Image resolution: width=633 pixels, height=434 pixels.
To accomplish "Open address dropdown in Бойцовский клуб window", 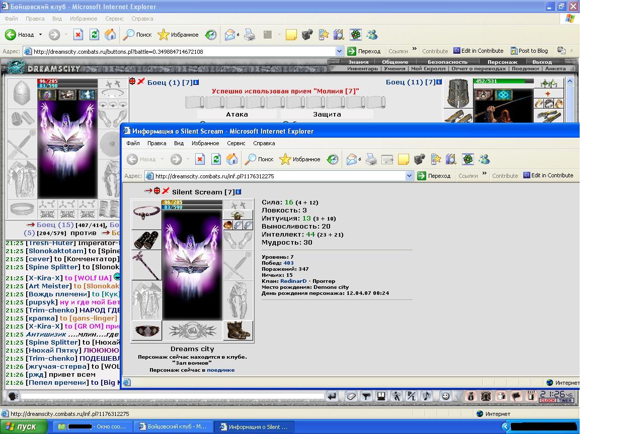I will coord(339,51).
